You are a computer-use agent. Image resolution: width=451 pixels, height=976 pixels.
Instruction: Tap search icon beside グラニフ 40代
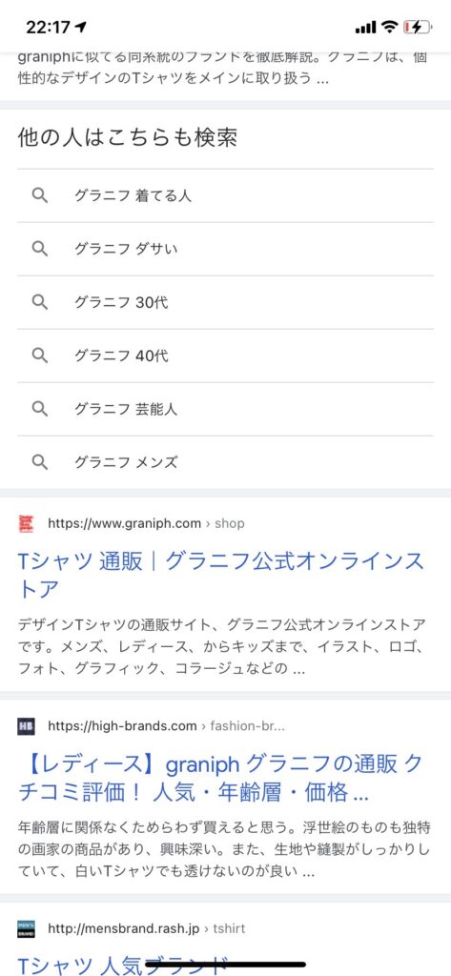[40, 356]
